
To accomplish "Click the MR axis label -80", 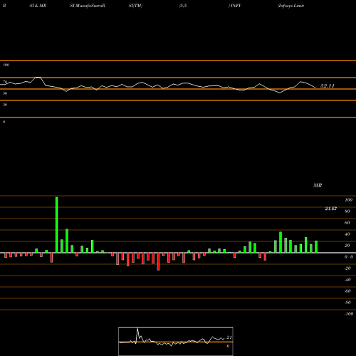I will click(347, 303).
